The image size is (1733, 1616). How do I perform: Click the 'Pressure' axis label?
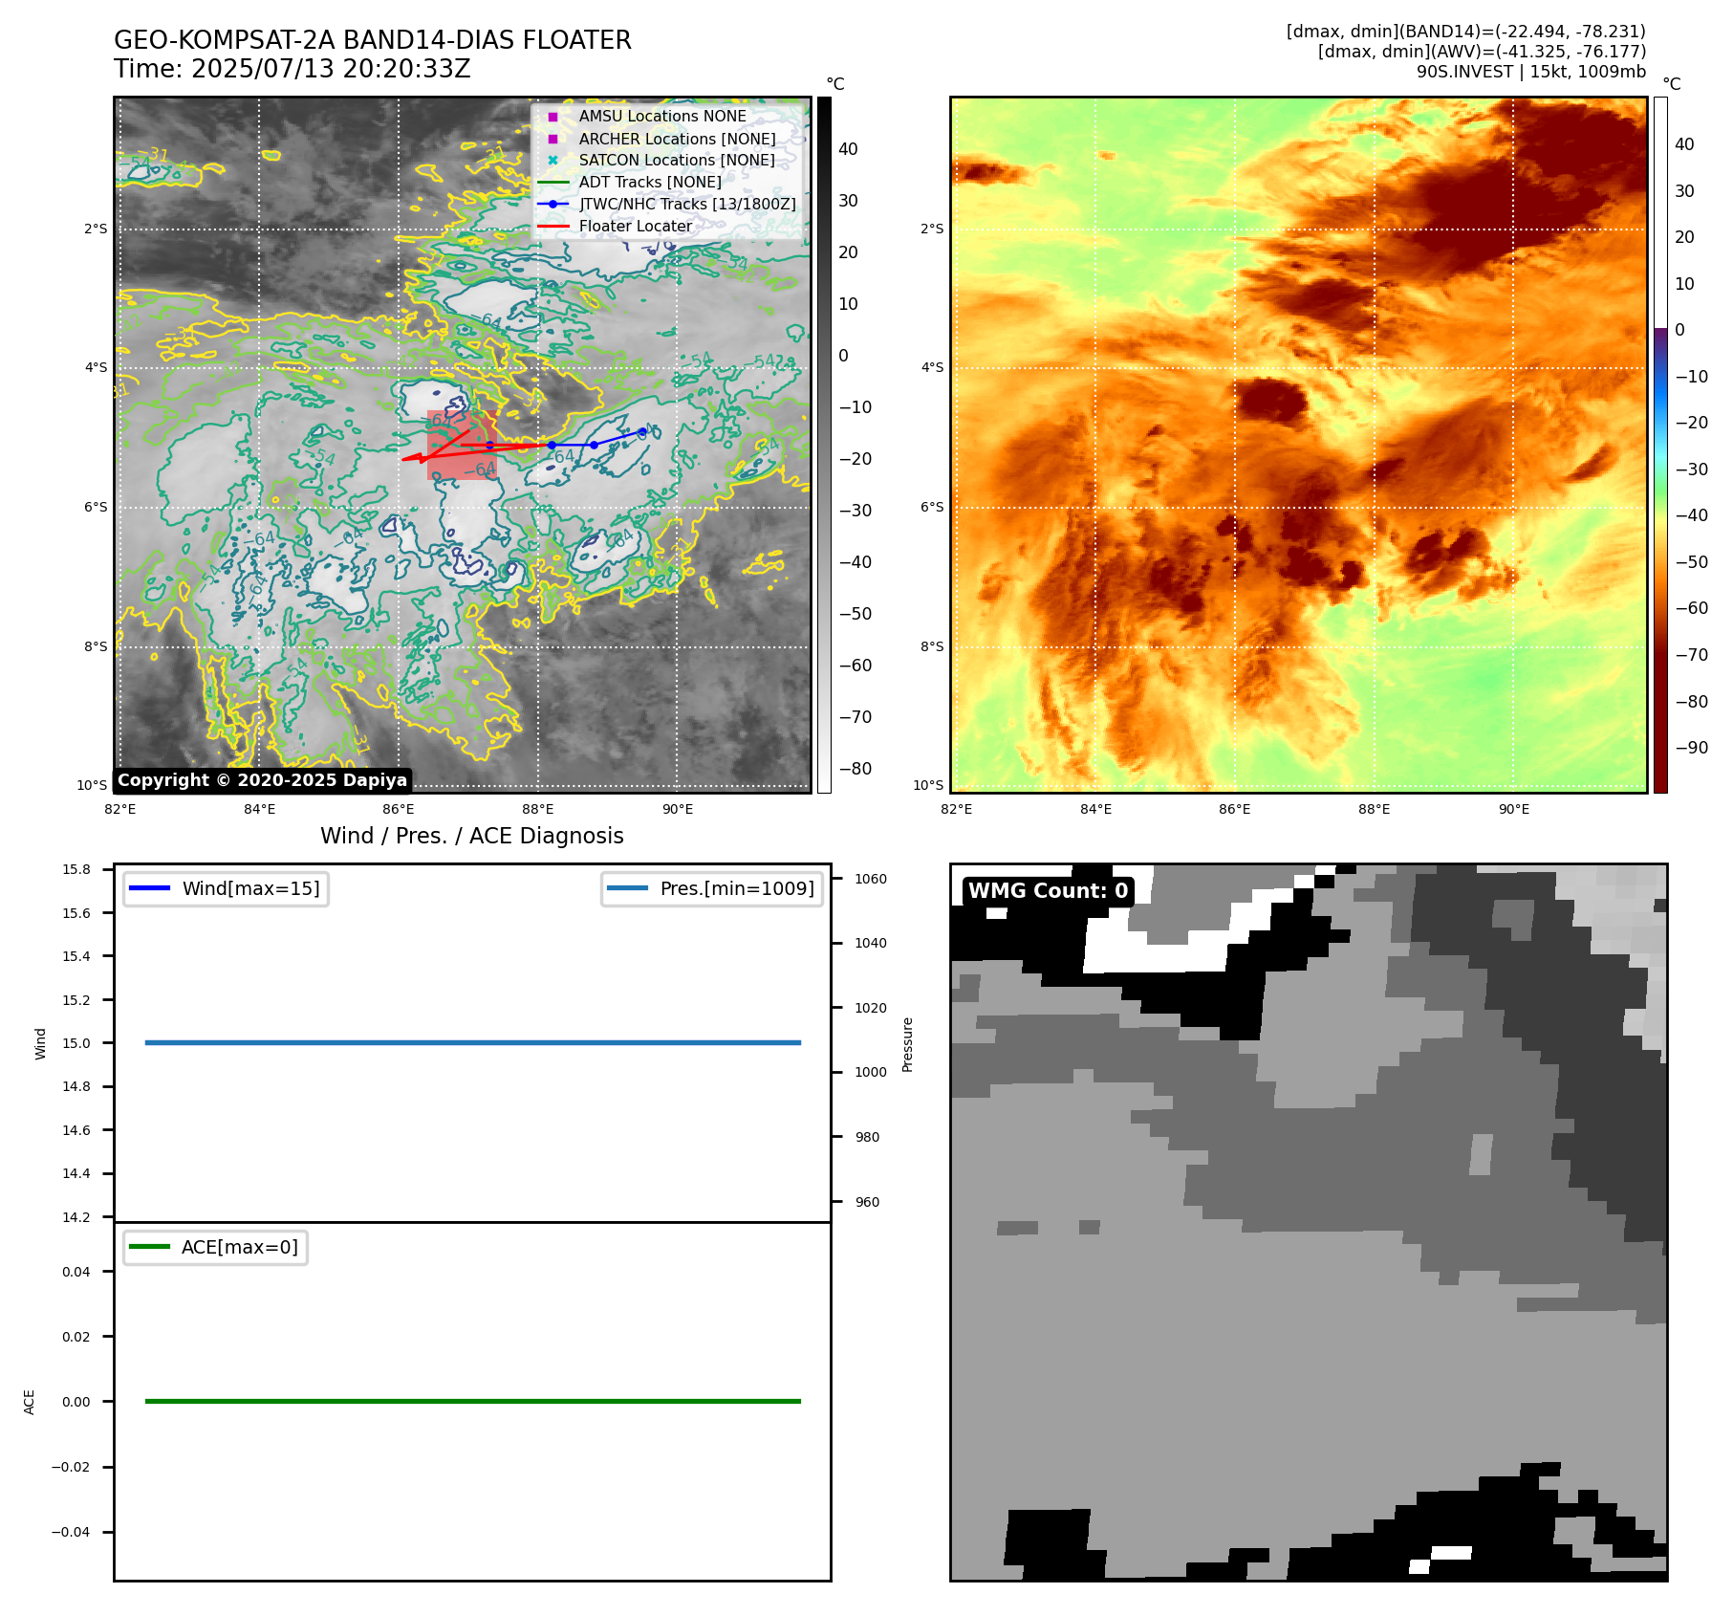(x=908, y=1045)
